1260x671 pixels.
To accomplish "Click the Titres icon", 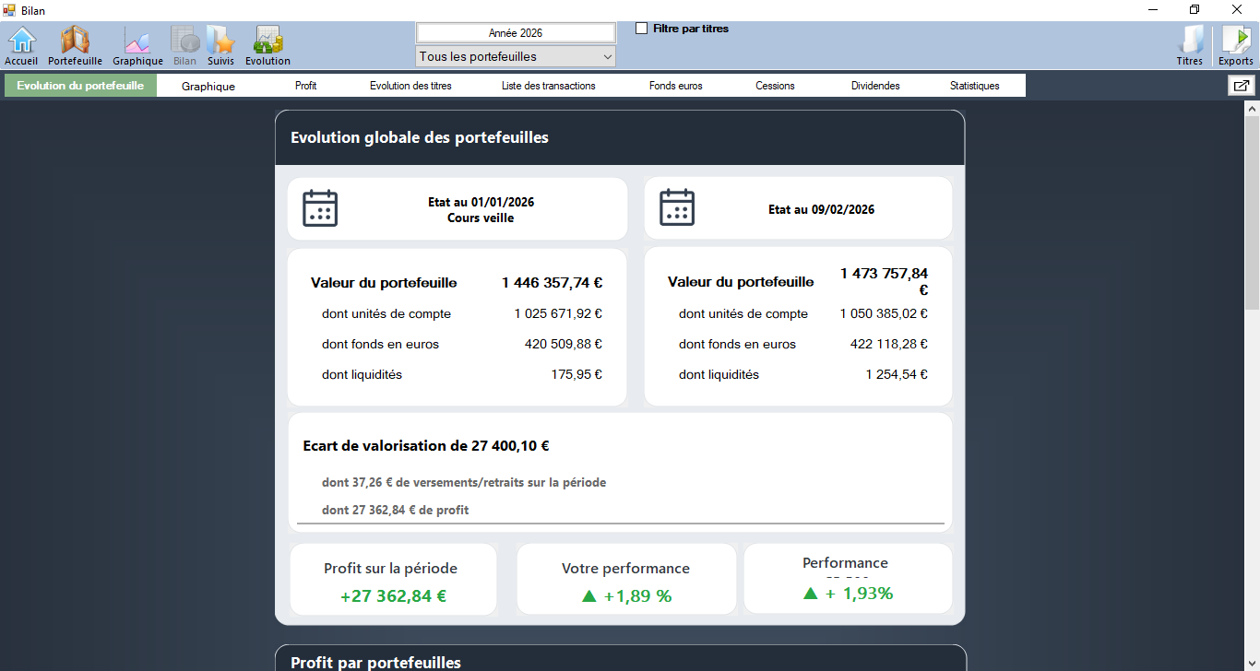I will click(1190, 42).
